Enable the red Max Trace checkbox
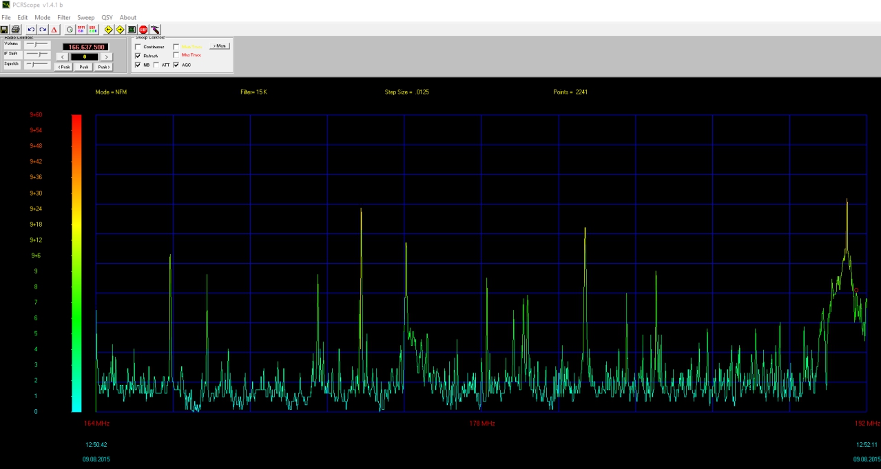Viewport: 881px width, 469px height. pos(176,54)
